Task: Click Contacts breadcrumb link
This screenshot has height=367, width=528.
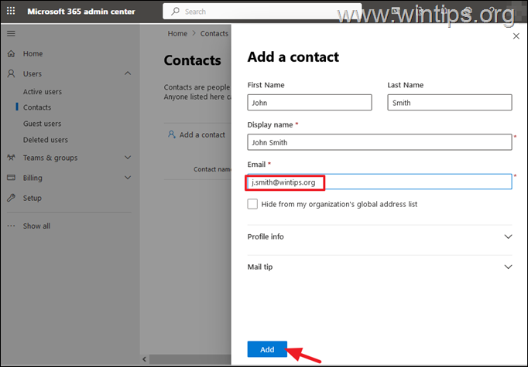Action: pos(214,33)
